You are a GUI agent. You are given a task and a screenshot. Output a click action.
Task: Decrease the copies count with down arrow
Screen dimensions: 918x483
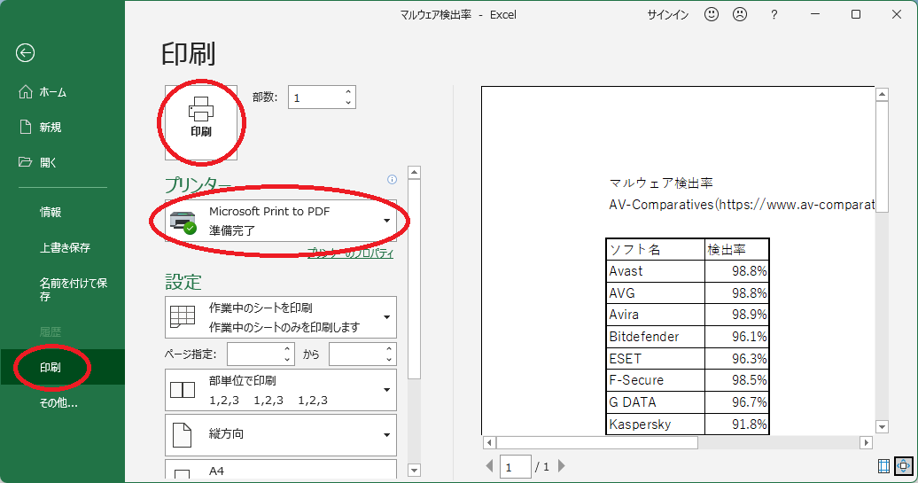click(x=348, y=103)
